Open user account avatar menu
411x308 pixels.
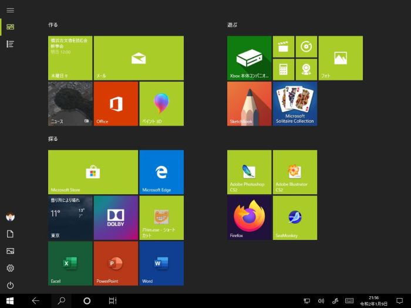pyautogui.click(x=10, y=217)
